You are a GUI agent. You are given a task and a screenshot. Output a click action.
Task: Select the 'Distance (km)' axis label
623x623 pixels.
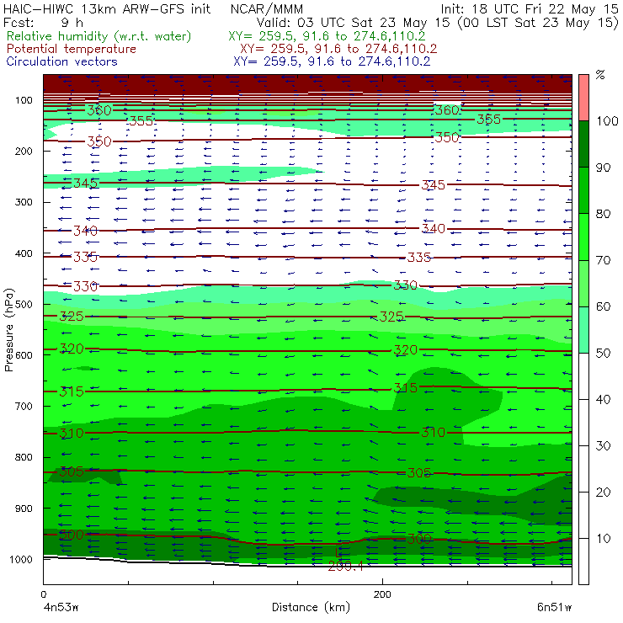click(311, 607)
